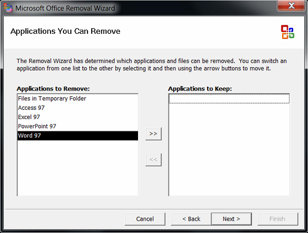Select Access 97 in the remove list

tap(78, 108)
